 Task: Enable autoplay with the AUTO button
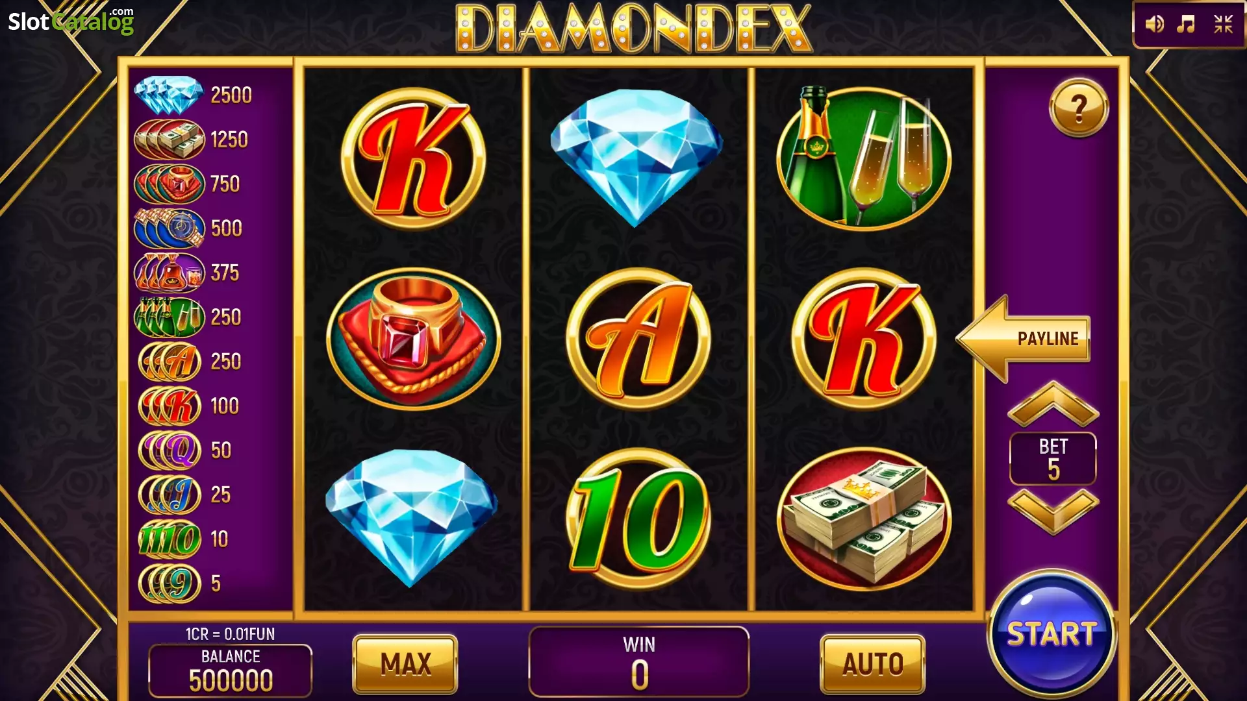point(872,664)
